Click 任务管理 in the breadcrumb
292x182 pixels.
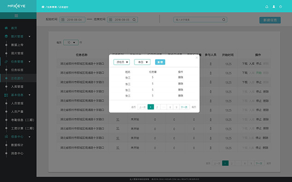52,7
